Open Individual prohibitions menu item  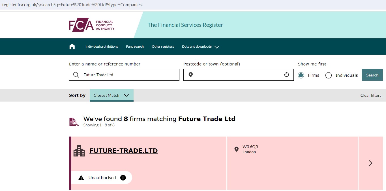click(x=102, y=47)
